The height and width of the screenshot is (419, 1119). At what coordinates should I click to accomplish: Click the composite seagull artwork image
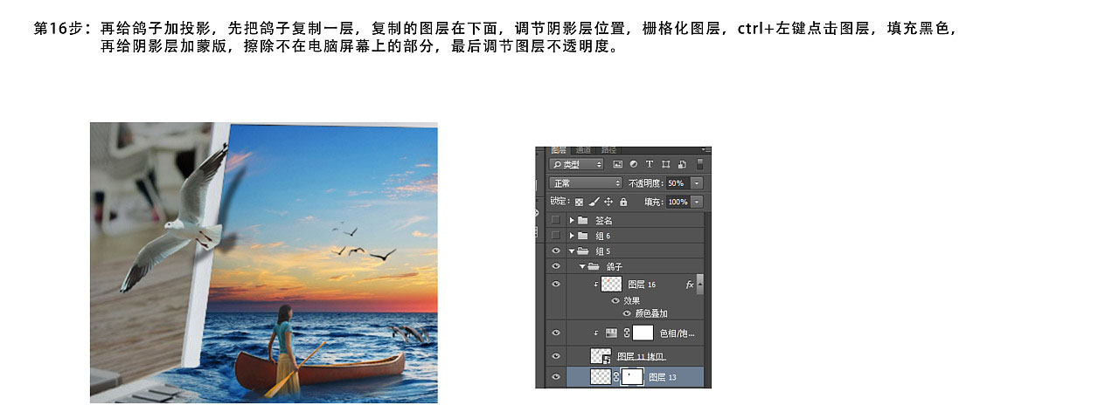point(263,262)
